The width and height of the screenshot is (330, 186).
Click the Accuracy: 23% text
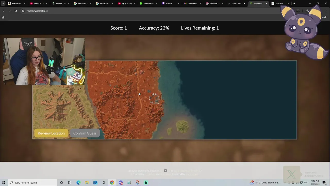pyautogui.click(x=154, y=28)
